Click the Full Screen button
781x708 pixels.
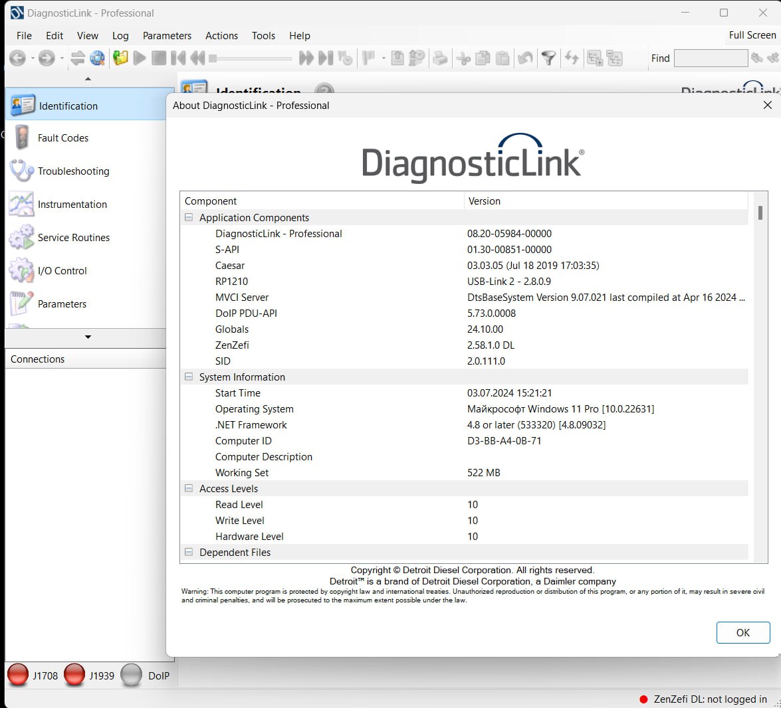pos(752,35)
